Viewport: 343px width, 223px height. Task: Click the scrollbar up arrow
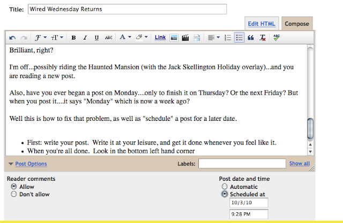[310, 145]
